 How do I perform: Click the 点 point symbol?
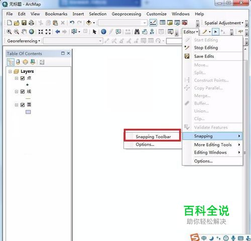pos(27,85)
